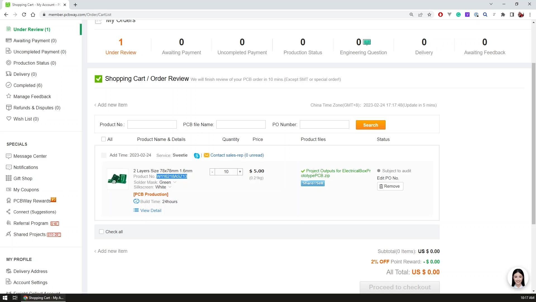Click the browser reload page icon
The height and width of the screenshot is (302, 536).
click(24, 15)
